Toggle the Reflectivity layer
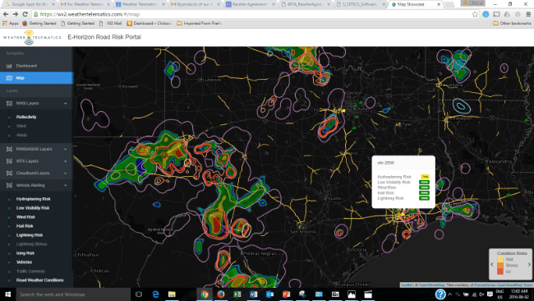 tap(26, 117)
